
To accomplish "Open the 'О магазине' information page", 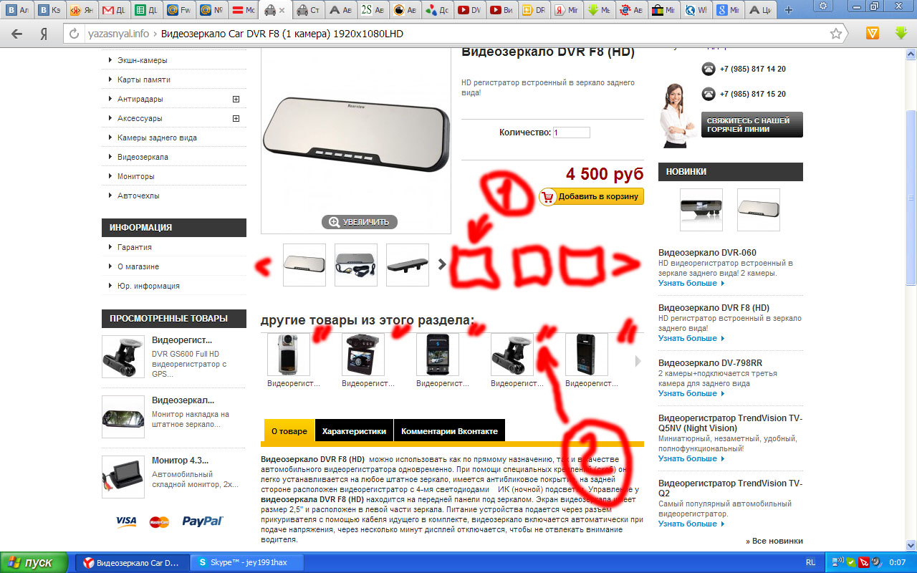I will click(x=138, y=266).
